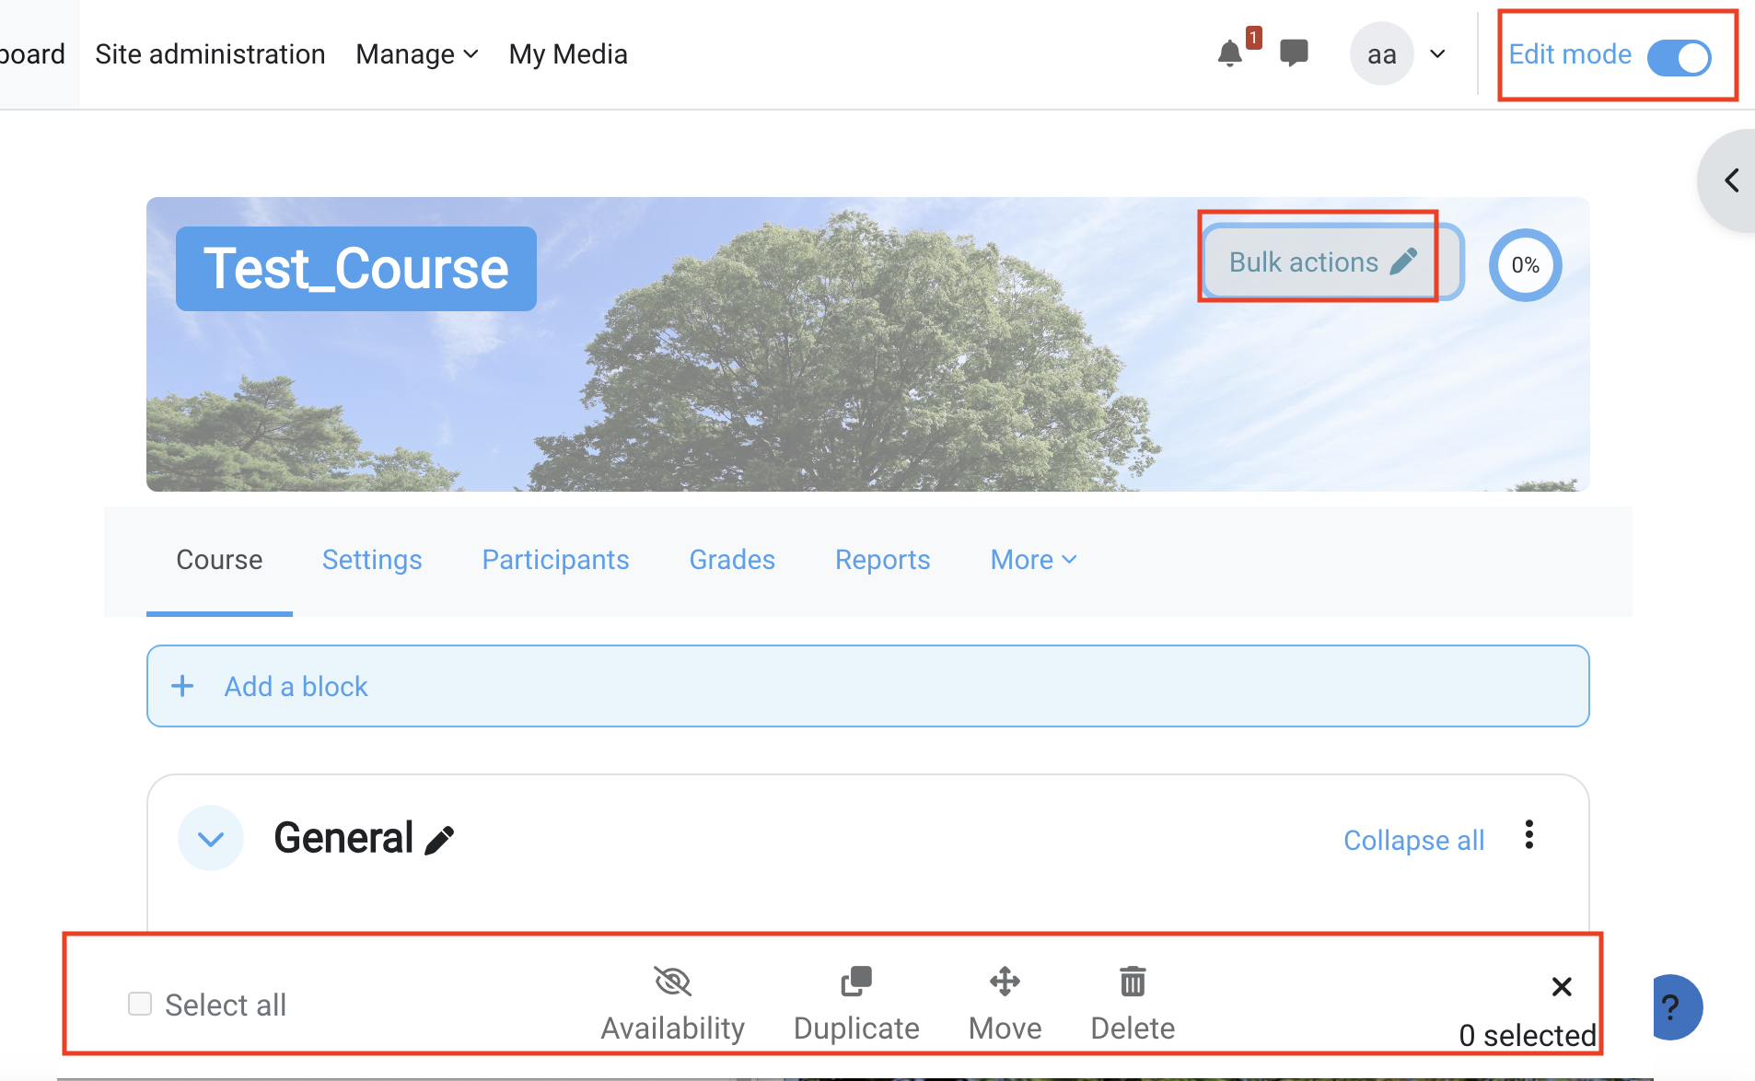Open the messaging chat bubble icon

click(1295, 53)
